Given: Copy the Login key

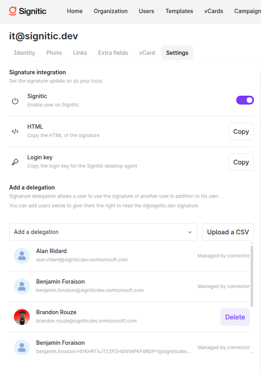Looking at the screenshot, I should 241,162.
